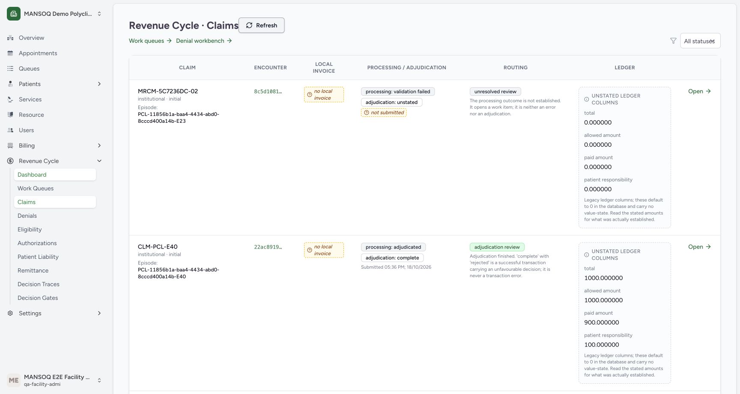
Task: Click the 'unresolved review' routing badge
Action: (495, 92)
